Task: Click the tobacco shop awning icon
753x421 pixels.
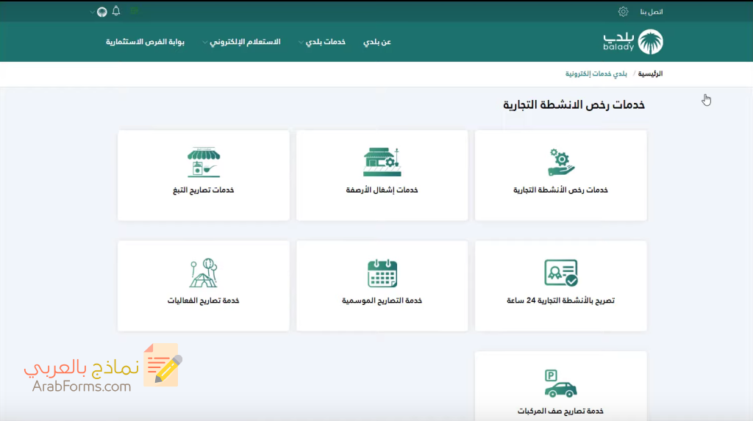Action: pyautogui.click(x=204, y=162)
